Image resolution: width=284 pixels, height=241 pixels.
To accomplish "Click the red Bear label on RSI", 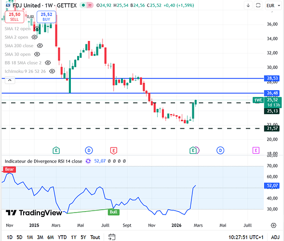I will tap(10, 169).
